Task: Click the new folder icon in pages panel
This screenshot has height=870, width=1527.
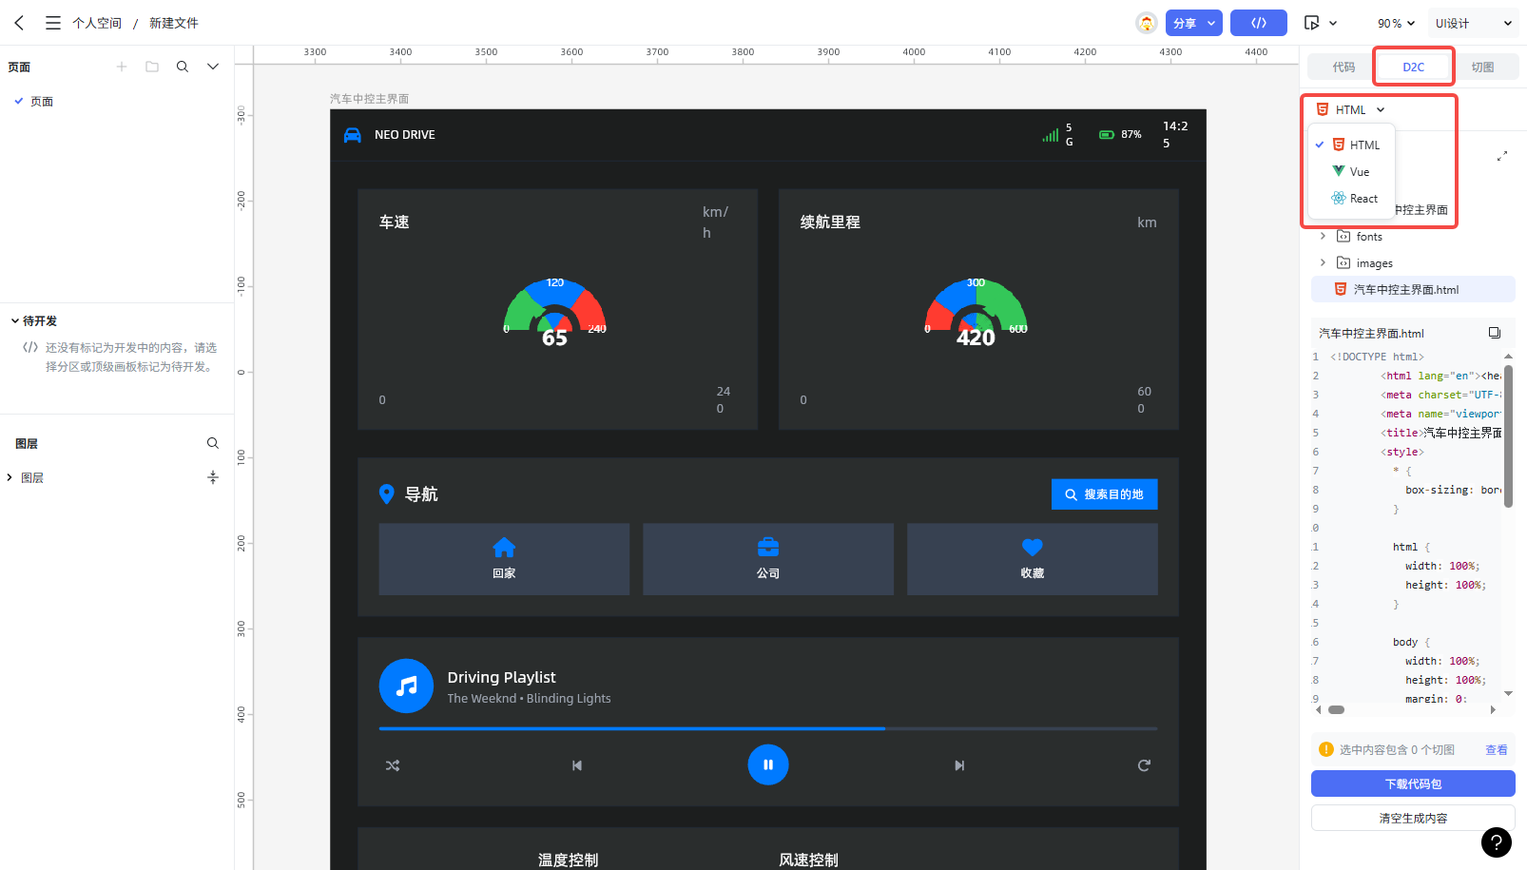Action: point(152,67)
